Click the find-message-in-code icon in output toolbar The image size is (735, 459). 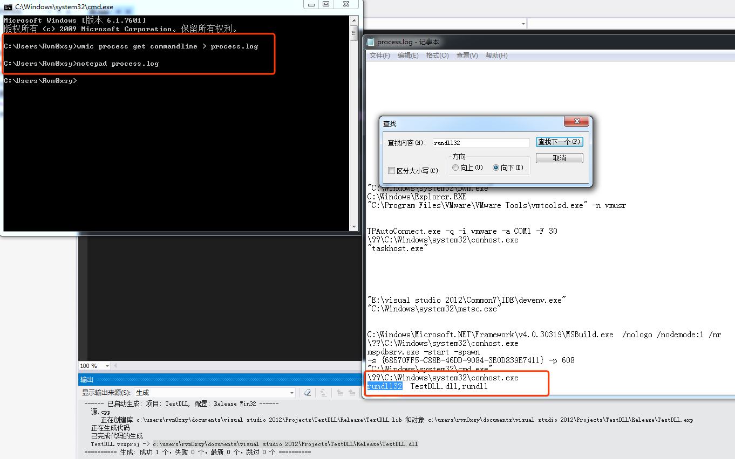[324, 393]
